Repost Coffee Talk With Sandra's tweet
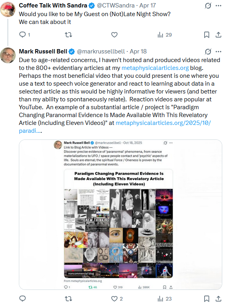Viewport: 225px width, 306px height. tap(68, 35)
